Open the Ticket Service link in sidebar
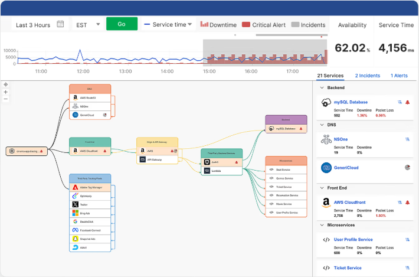Screen dimensions: 419x277 click(x=348, y=268)
